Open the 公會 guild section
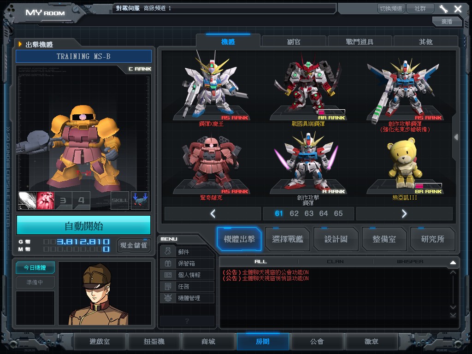 click(x=317, y=342)
